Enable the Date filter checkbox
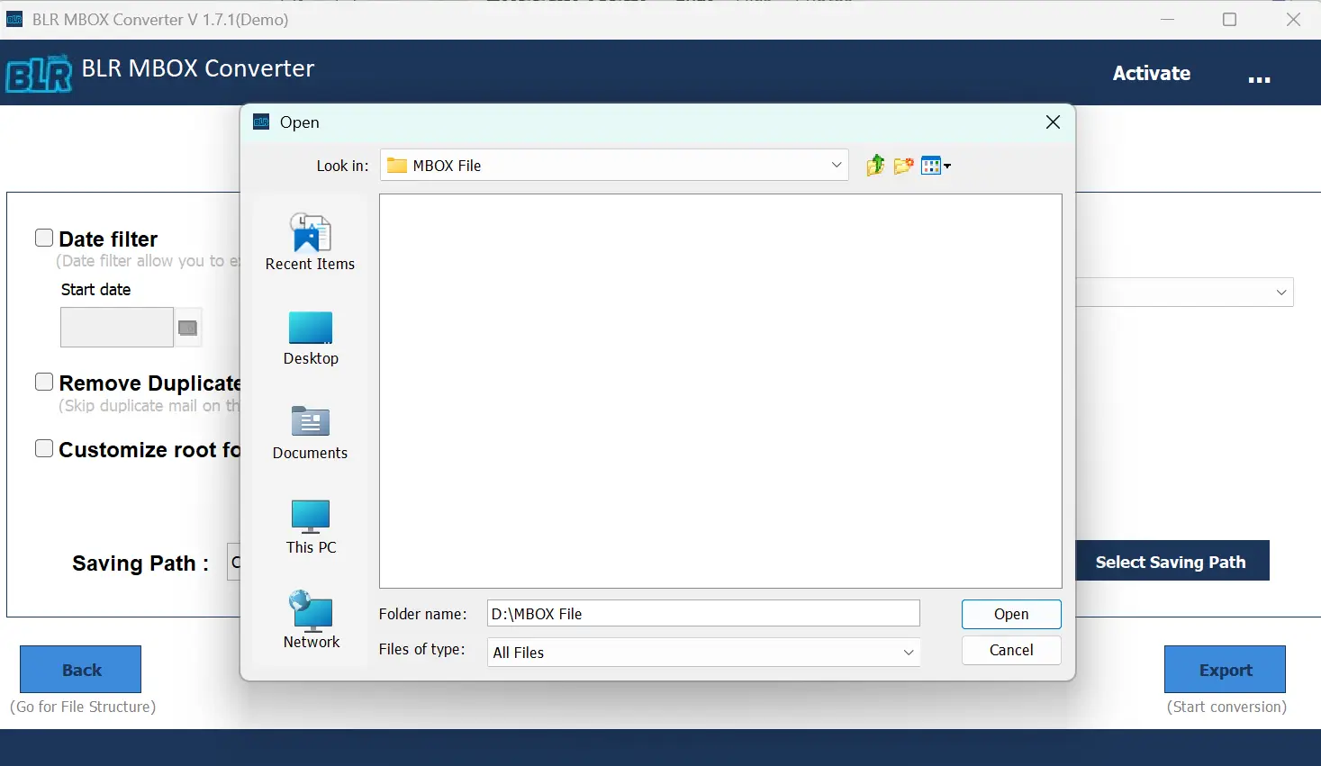Image resolution: width=1321 pixels, height=766 pixels. [44, 238]
